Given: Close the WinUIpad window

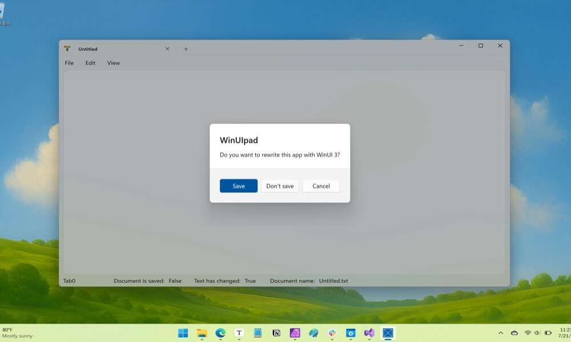Looking at the screenshot, I should click(500, 46).
